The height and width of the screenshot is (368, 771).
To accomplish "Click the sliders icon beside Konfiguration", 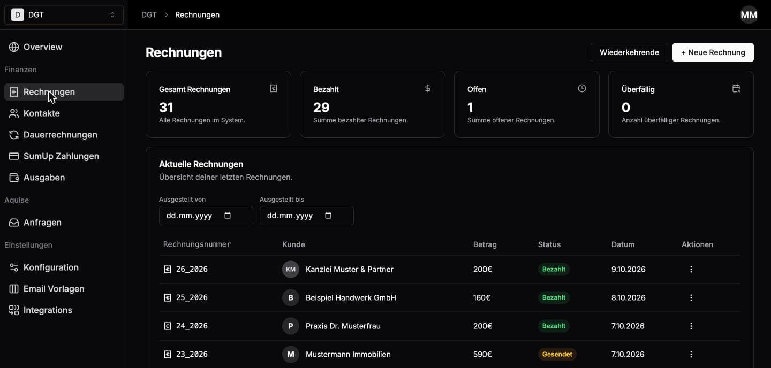I will pyautogui.click(x=14, y=267).
